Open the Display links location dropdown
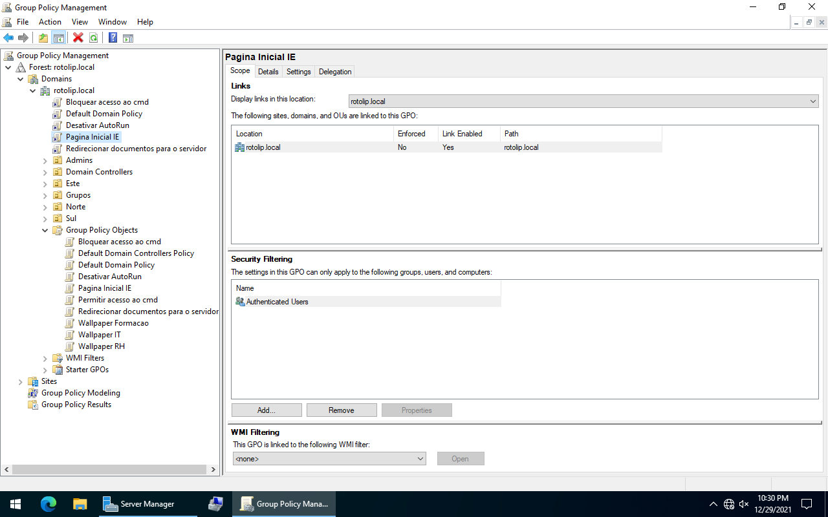Screen dimensions: 828x517 [x=812, y=101]
